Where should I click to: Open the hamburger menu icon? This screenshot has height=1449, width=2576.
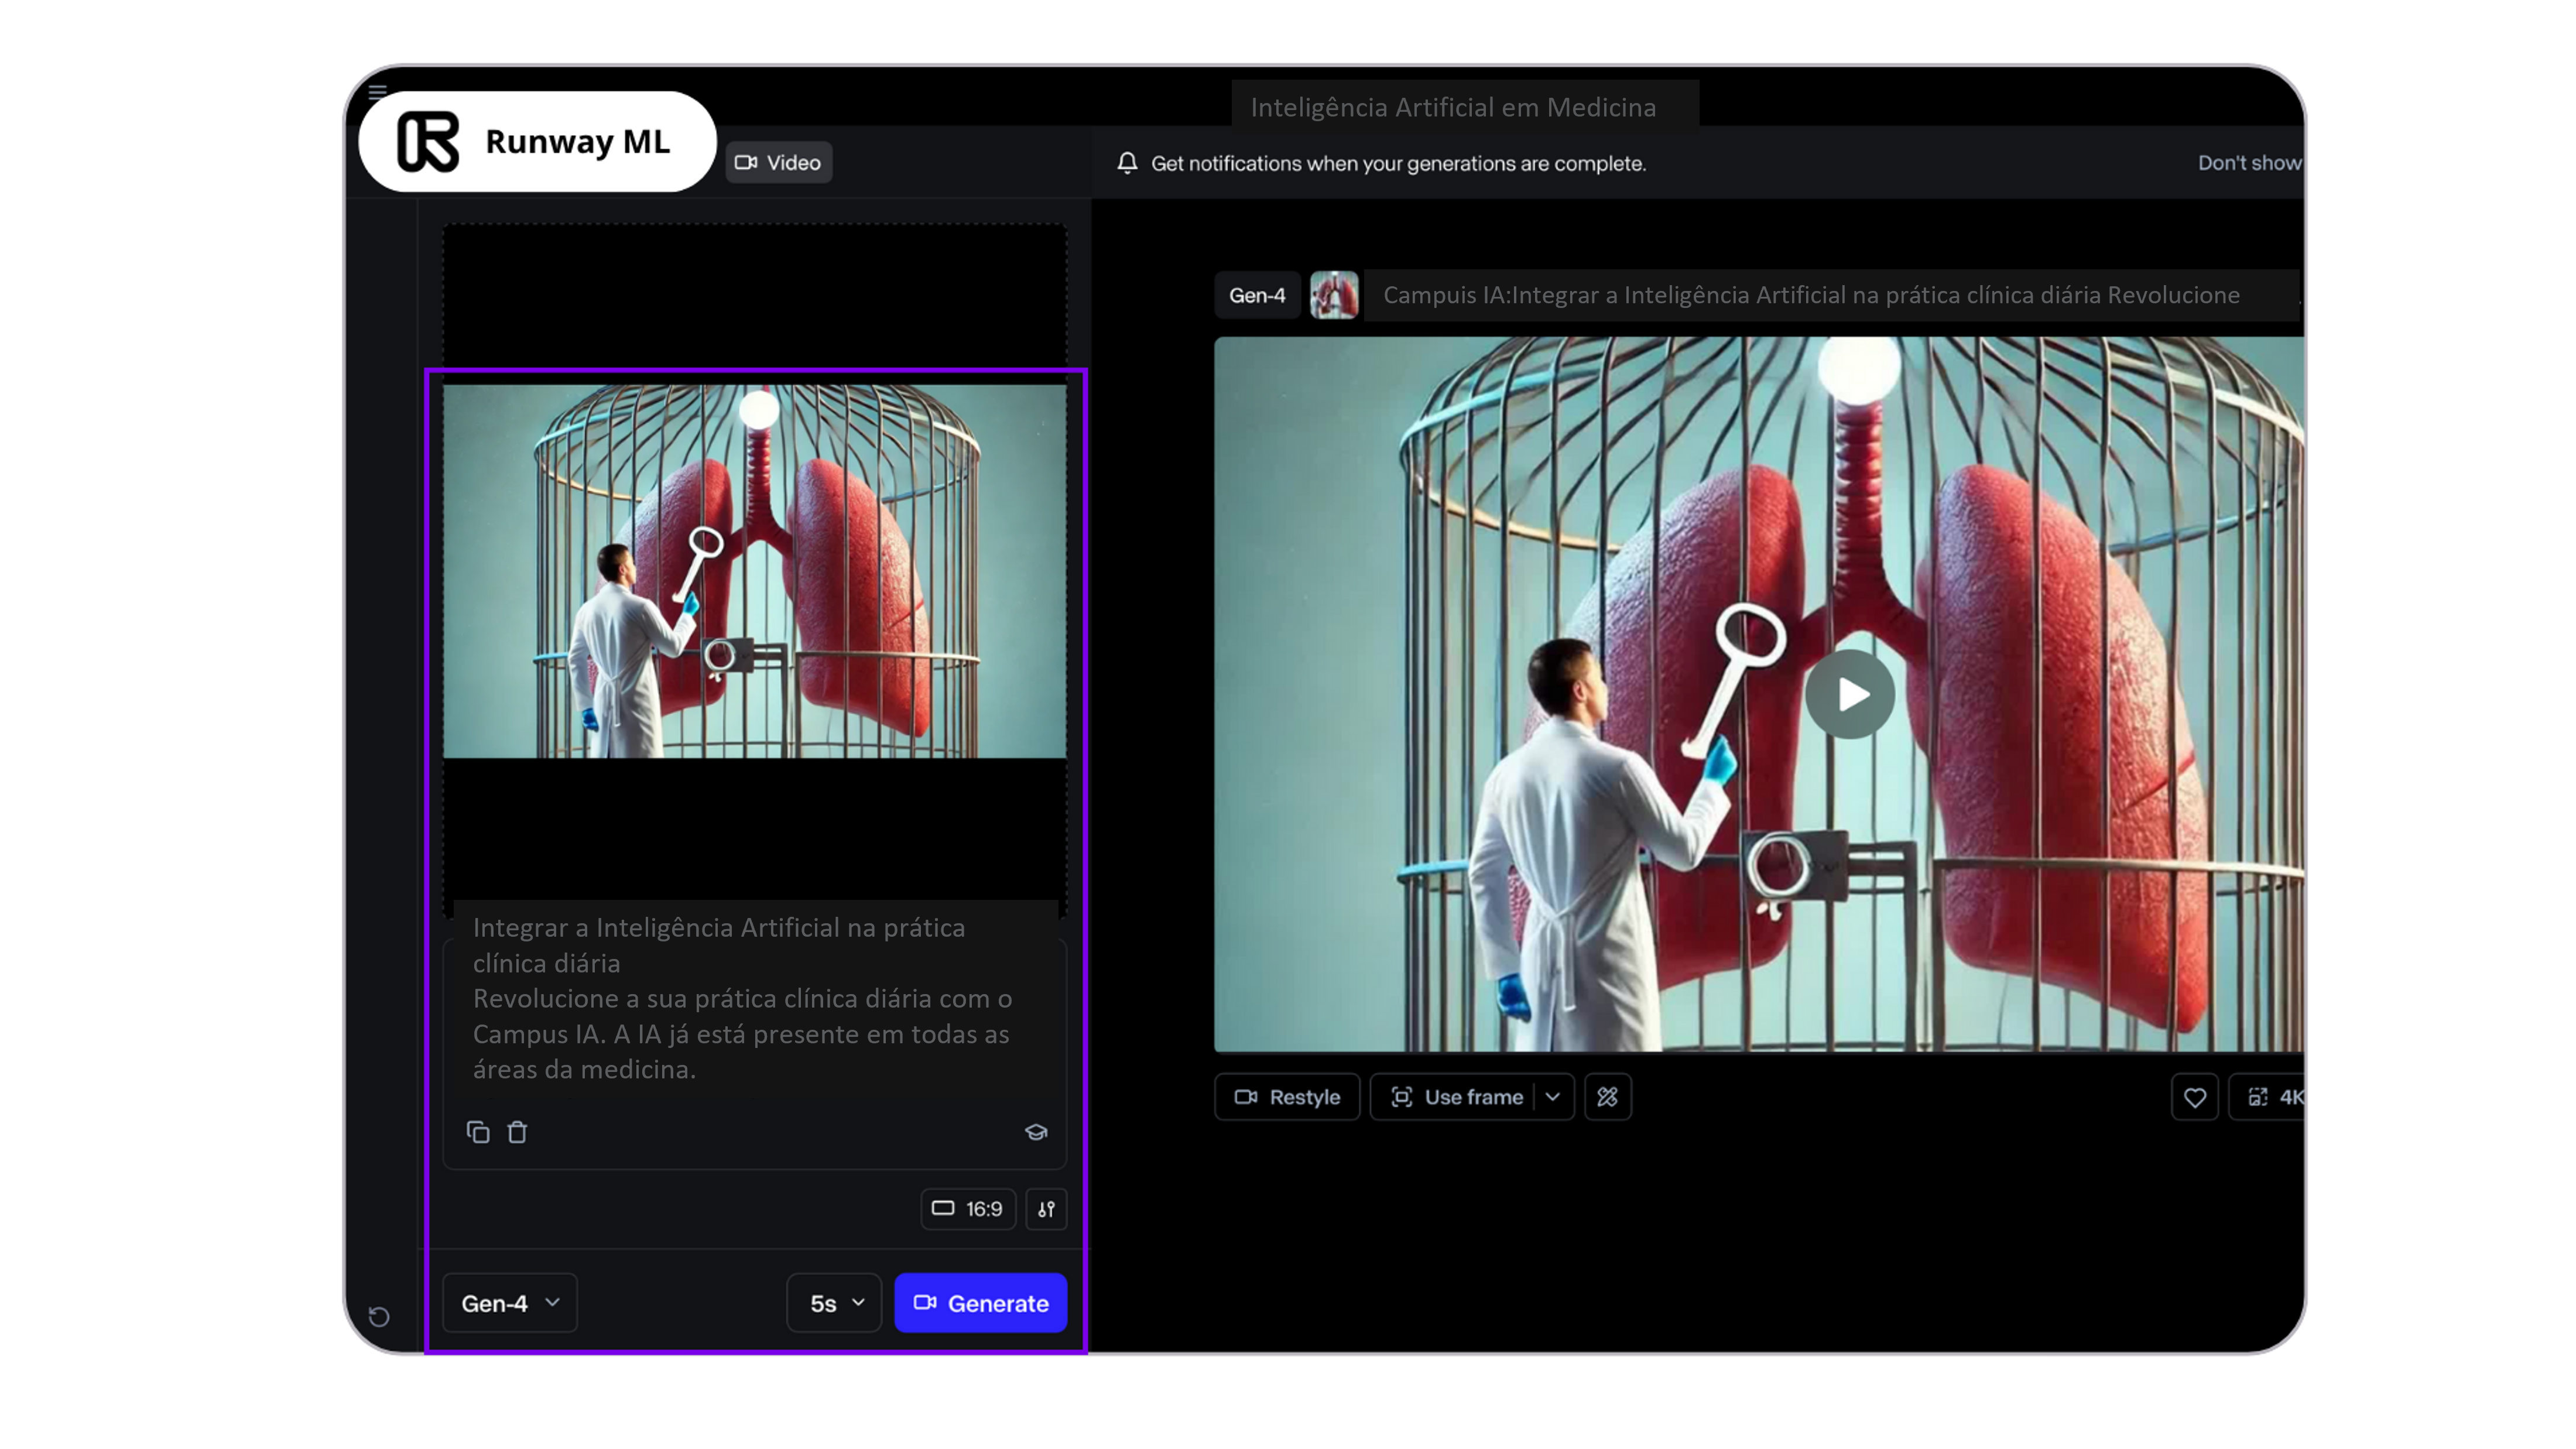click(377, 92)
